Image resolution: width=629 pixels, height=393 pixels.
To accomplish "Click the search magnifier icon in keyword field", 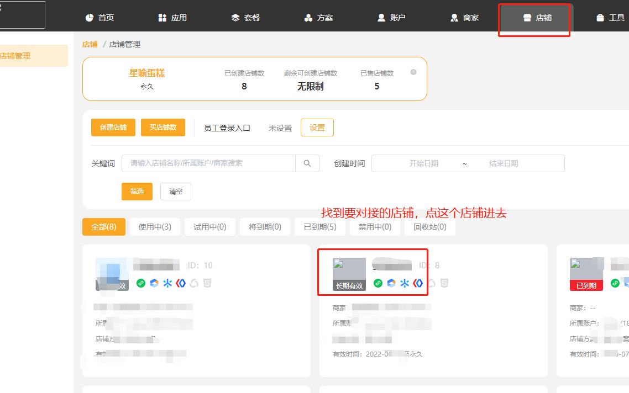I will [x=307, y=163].
